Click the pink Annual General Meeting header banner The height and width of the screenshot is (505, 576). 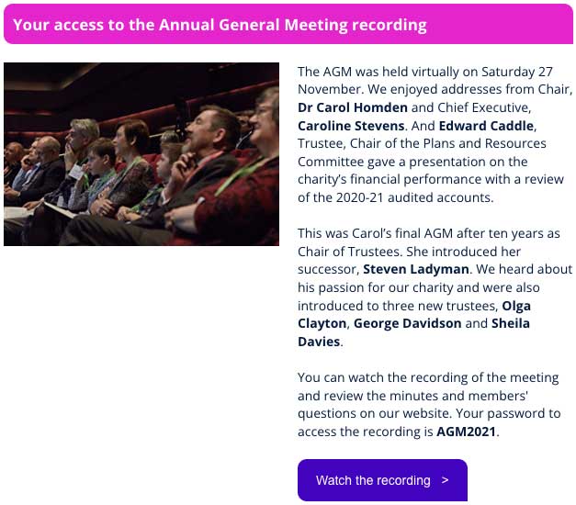[x=288, y=24]
